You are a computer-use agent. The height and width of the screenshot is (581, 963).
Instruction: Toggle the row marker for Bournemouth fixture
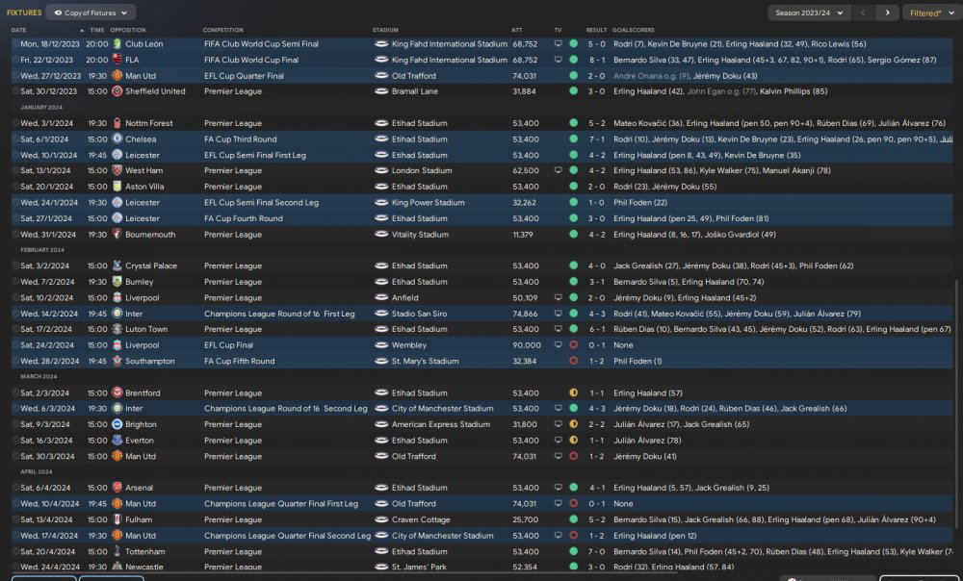(x=15, y=235)
